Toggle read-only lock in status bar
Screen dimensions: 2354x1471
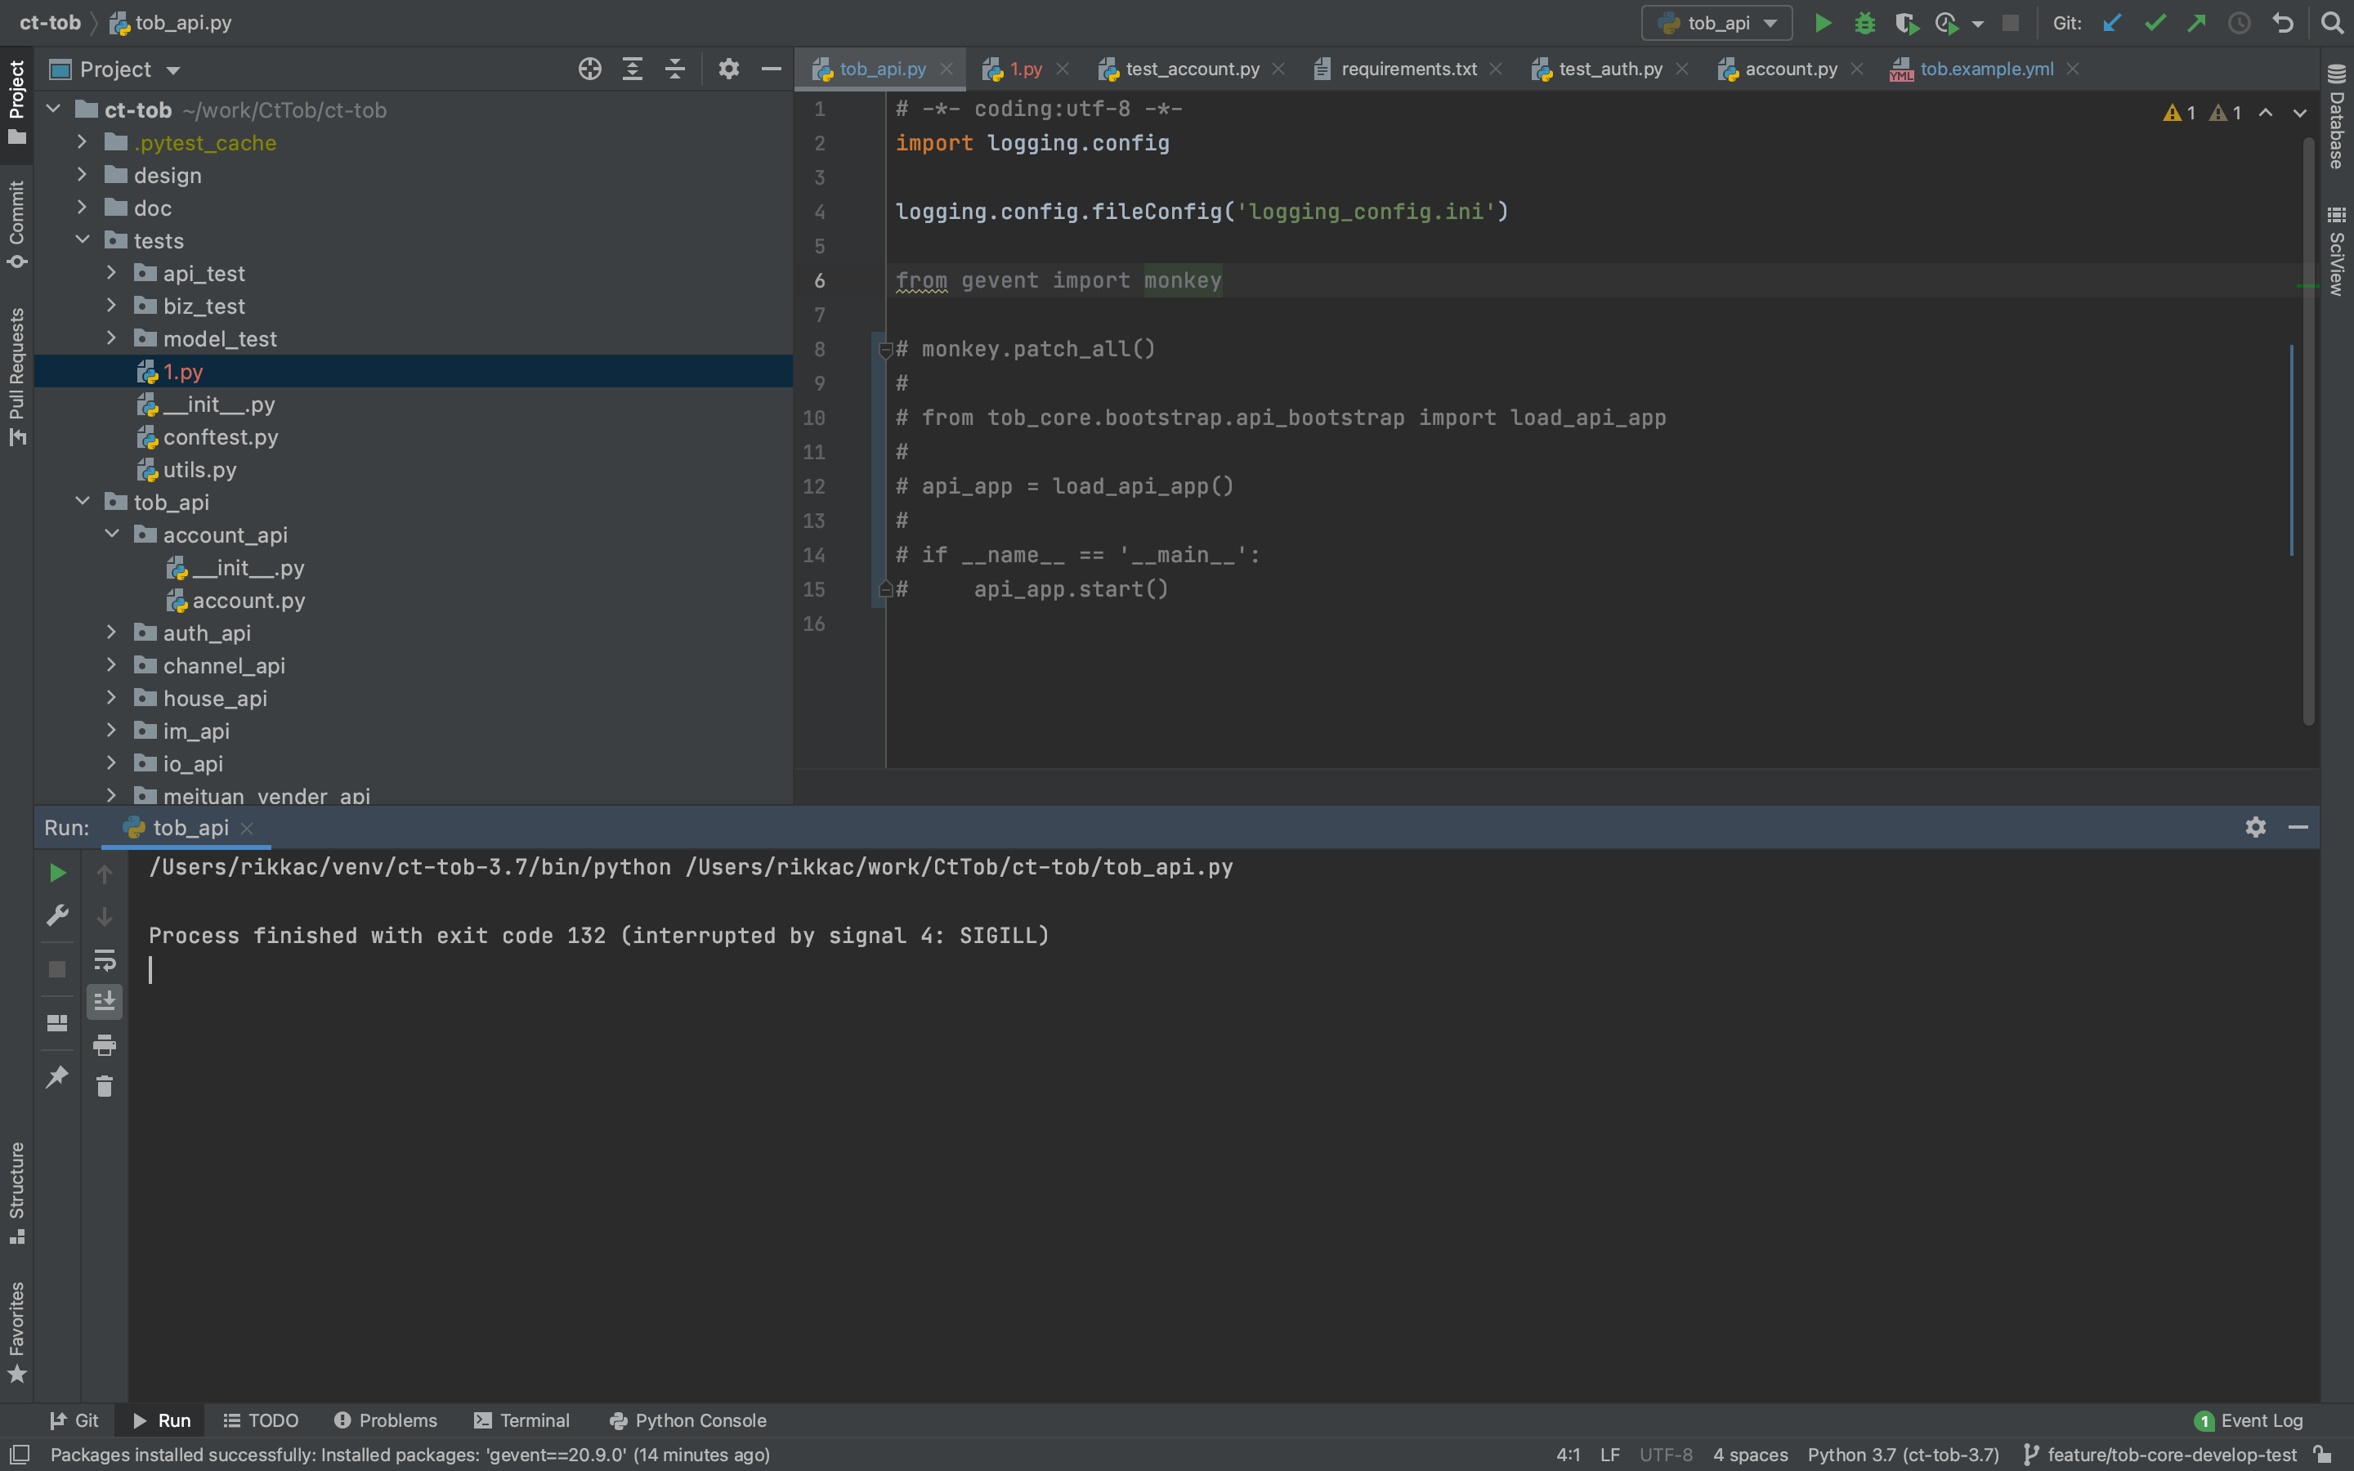pyautogui.click(x=2323, y=1455)
